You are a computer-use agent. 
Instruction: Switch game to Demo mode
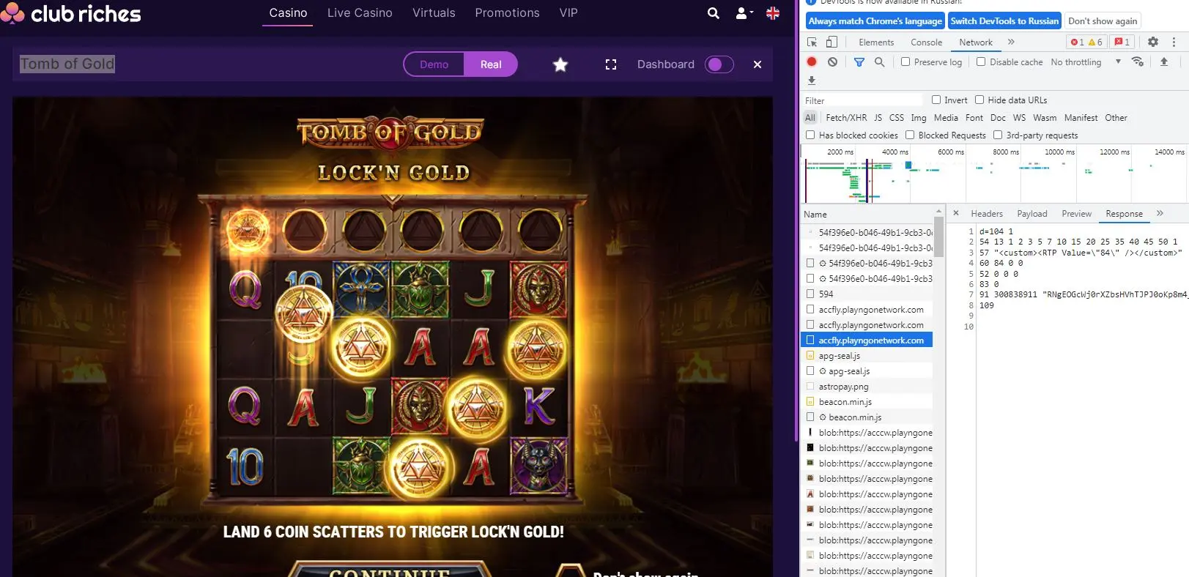(434, 64)
